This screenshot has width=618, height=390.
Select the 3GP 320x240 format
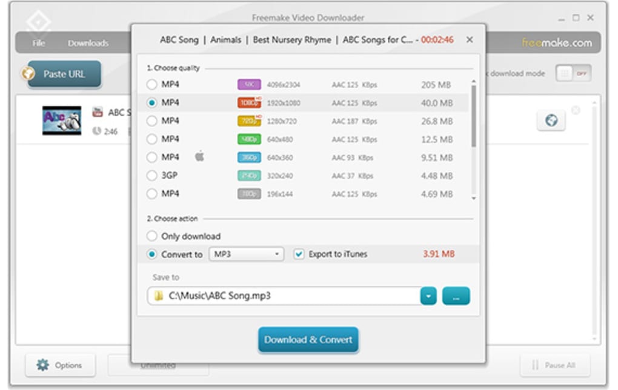tap(152, 176)
